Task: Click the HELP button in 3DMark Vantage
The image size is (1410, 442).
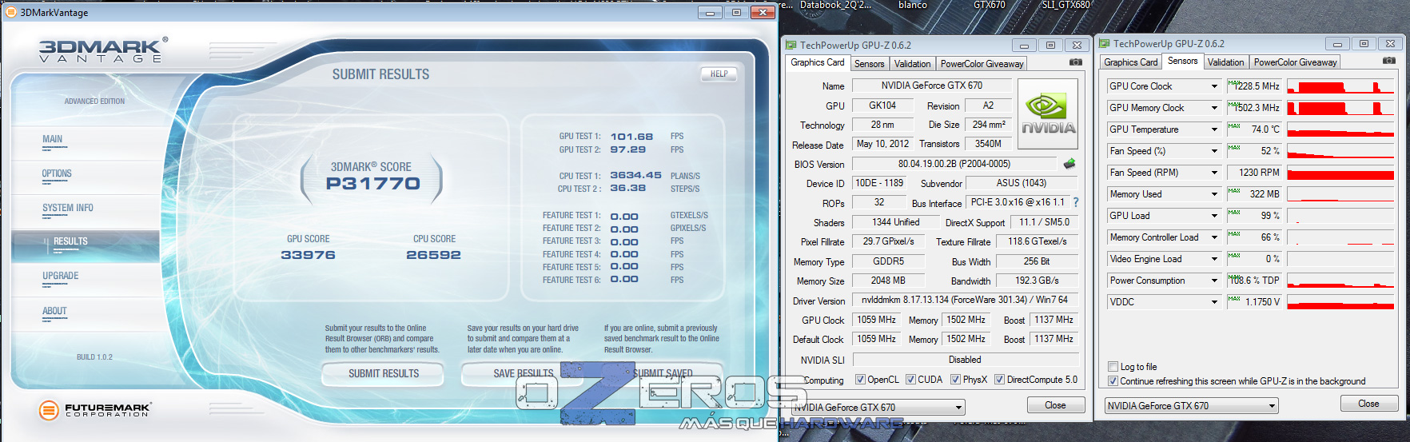Action: (719, 74)
